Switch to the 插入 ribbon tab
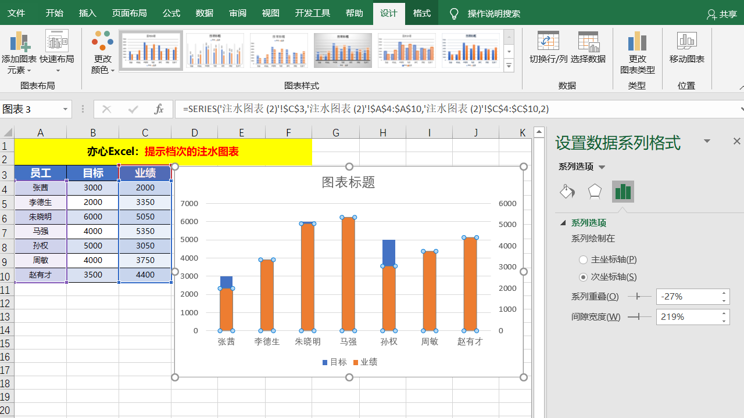 point(88,13)
